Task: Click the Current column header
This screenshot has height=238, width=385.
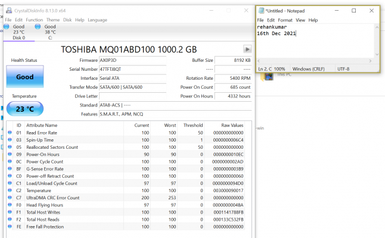Action: coord(142,126)
